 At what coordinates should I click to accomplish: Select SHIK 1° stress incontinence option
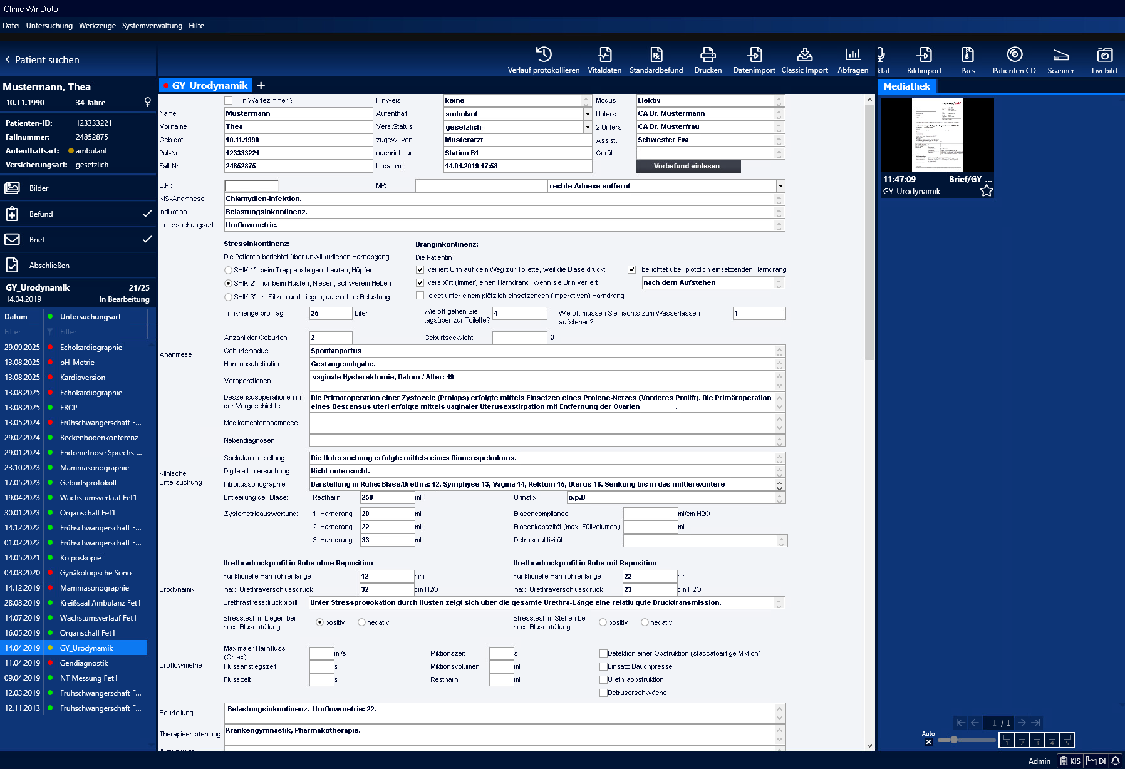(228, 271)
